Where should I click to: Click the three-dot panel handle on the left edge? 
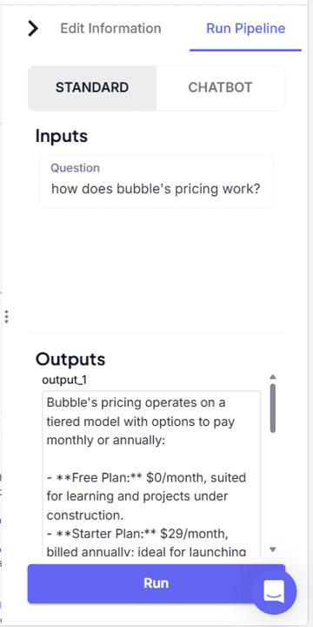(6, 316)
